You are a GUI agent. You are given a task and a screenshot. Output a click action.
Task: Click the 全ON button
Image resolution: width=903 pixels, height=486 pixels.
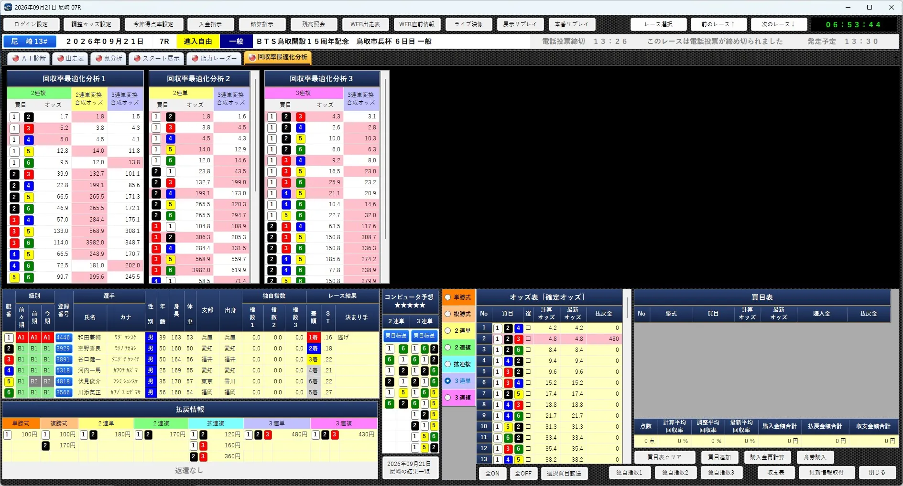point(492,474)
